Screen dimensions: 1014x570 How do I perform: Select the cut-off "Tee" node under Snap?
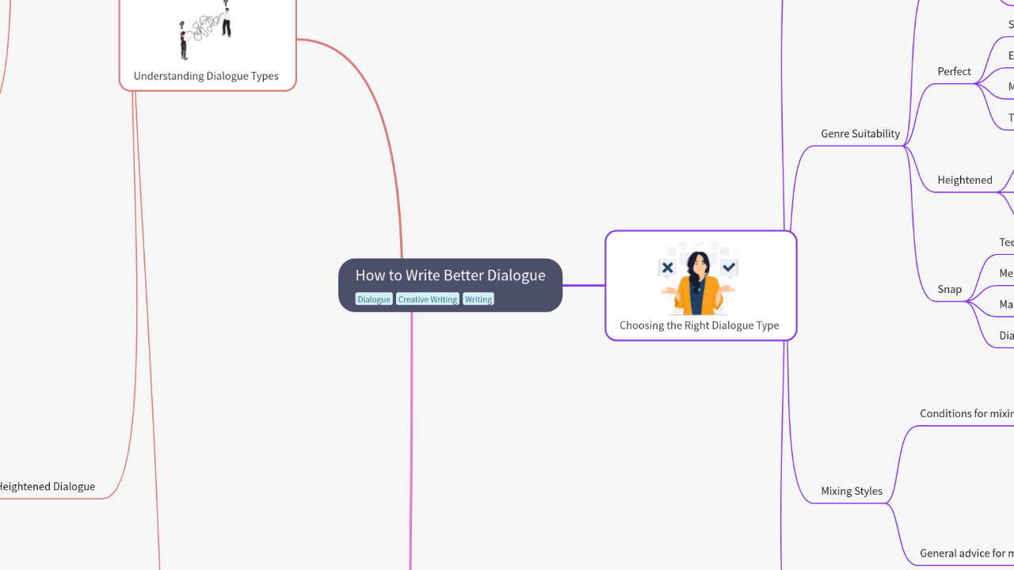click(x=1006, y=242)
